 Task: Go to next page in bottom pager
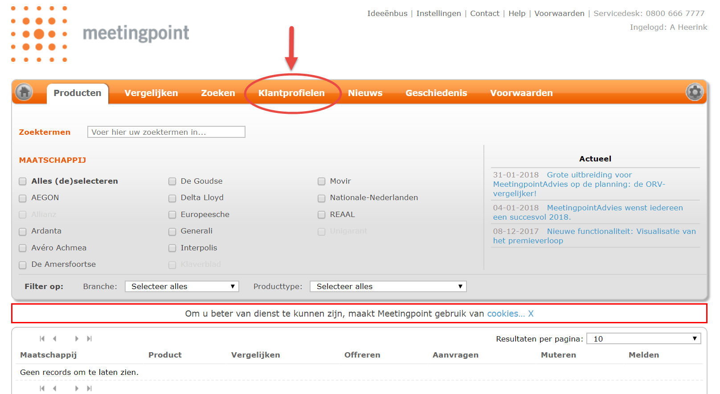coord(77,389)
